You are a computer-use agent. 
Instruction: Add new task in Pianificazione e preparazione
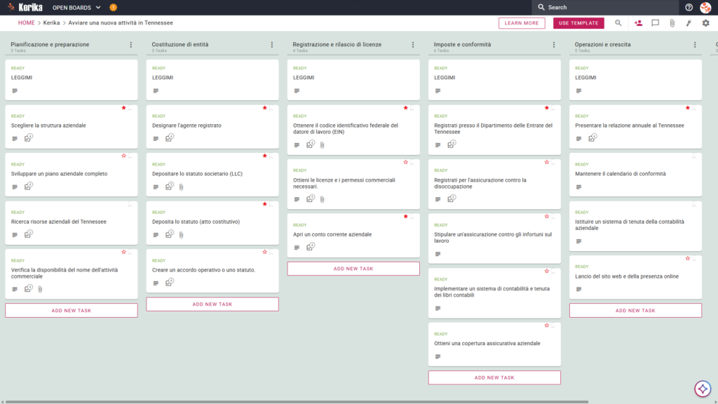pos(72,311)
